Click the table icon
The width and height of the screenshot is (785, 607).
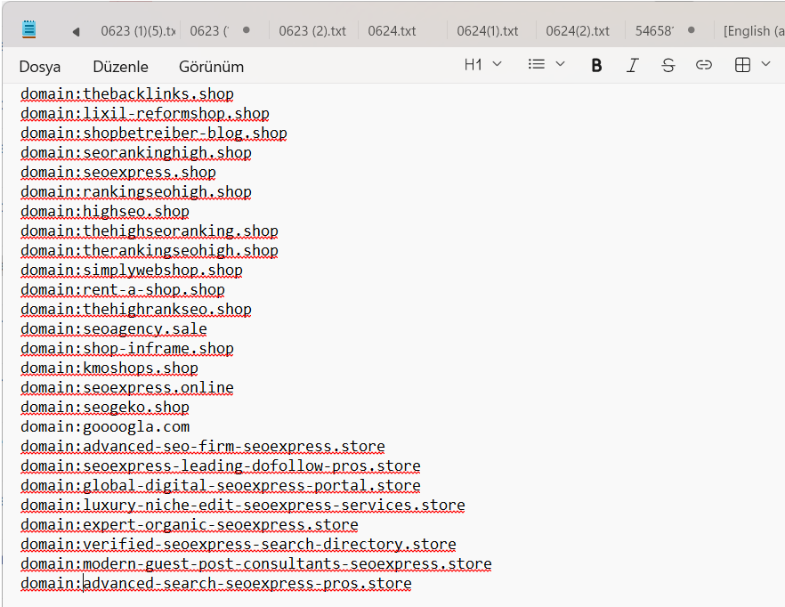[742, 65]
